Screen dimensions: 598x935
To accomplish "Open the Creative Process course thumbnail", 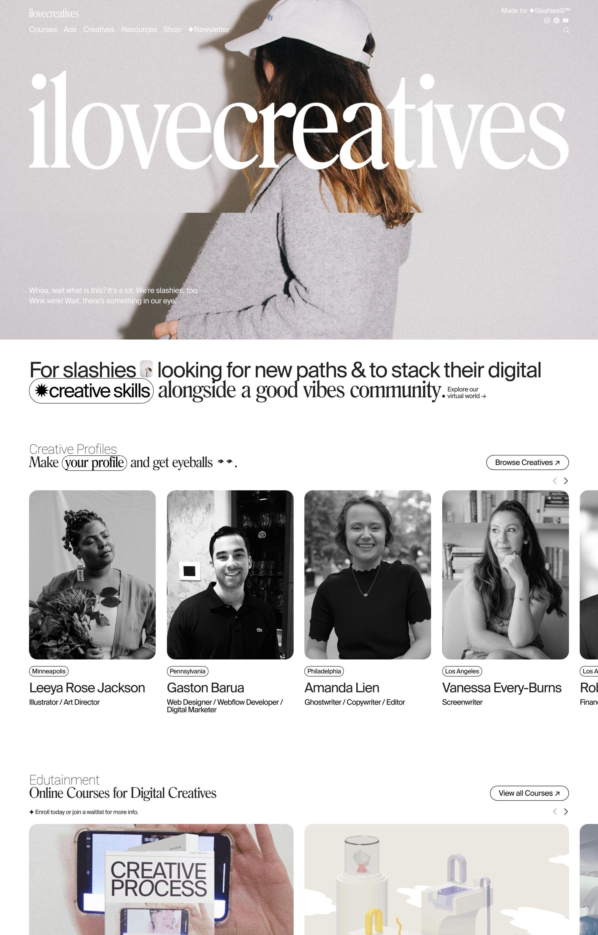I will pos(161,880).
